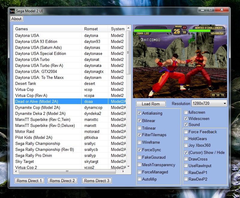The width and height of the screenshot is (240, 198).
Task: Click the game list scroll up arrow
Action: (x=128, y=28)
